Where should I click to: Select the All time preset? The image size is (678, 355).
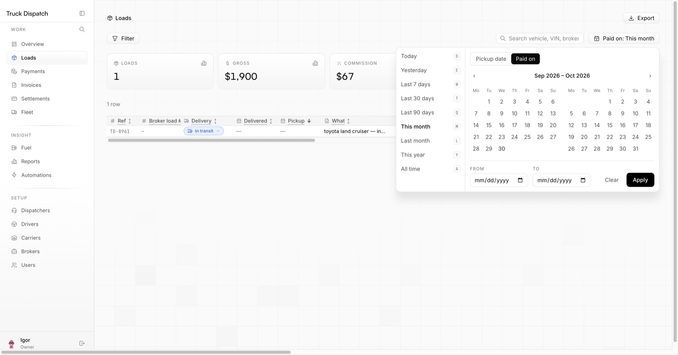coord(431,169)
